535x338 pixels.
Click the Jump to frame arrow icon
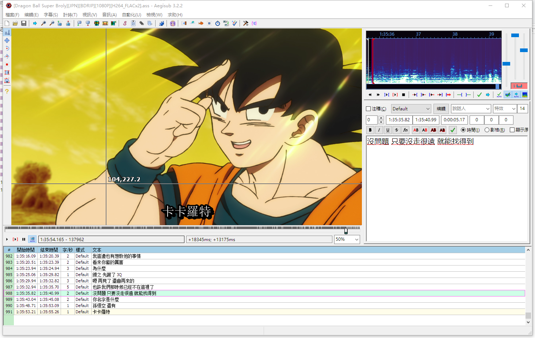[35, 23]
